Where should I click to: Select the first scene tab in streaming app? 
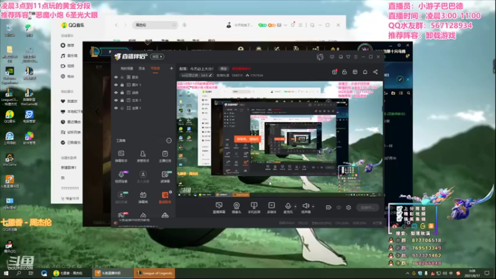(x=126, y=68)
